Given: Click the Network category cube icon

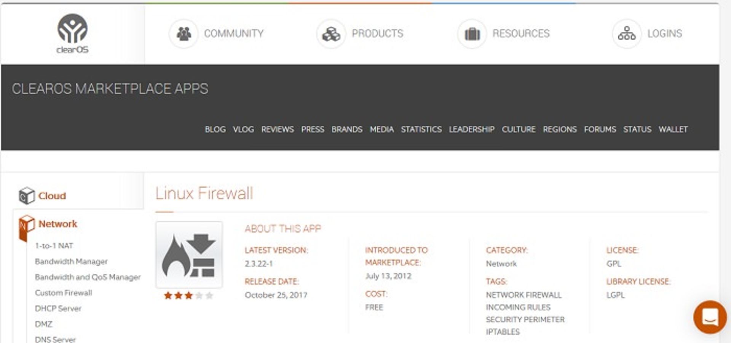Looking at the screenshot, I should click(x=27, y=228).
